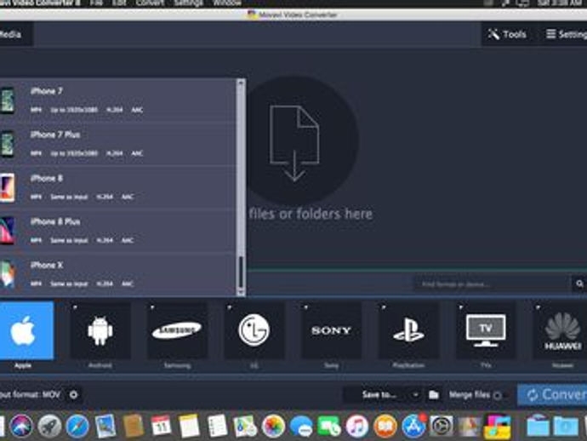The width and height of the screenshot is (587, 441).
Task: Click the Convert button
Action: (x=552, y=394)
